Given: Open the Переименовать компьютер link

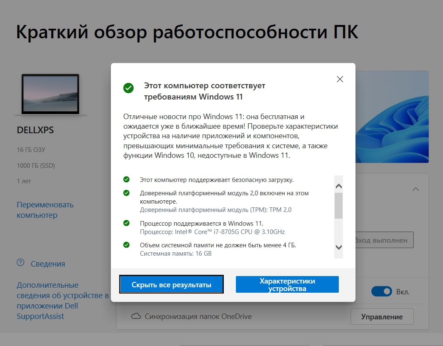Looking at the screenshot, I should [x=45, y=210].
